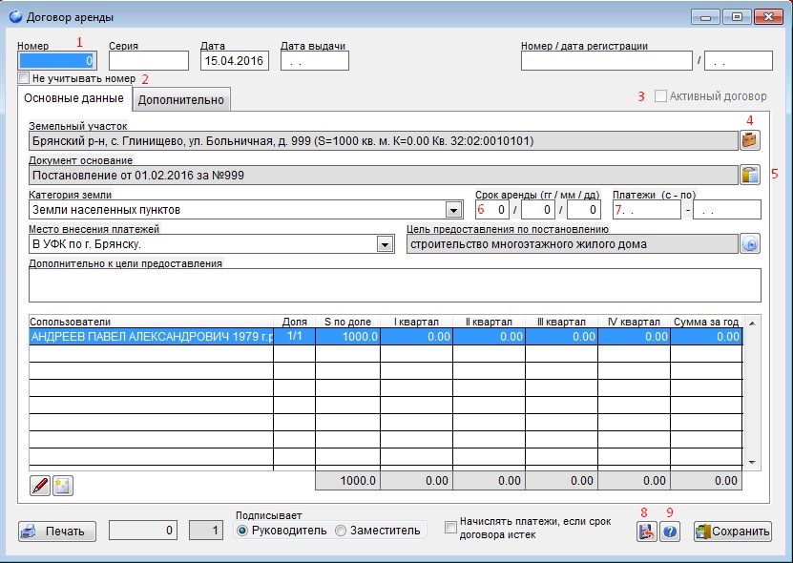Click the Документ основание field
Image resolution: width=793 pixels, height=563 pixels.
point(384,176)
